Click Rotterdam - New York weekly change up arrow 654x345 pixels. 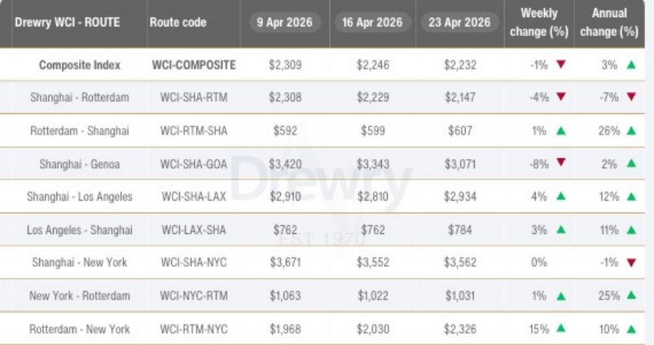click(x=560, y=330)
